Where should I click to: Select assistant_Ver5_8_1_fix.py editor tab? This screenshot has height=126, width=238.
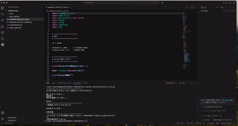pos(58,7)
